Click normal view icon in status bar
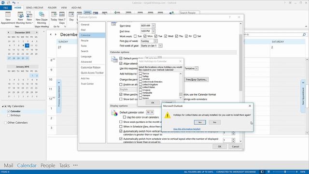309x174 pixels. pos(262,172)
